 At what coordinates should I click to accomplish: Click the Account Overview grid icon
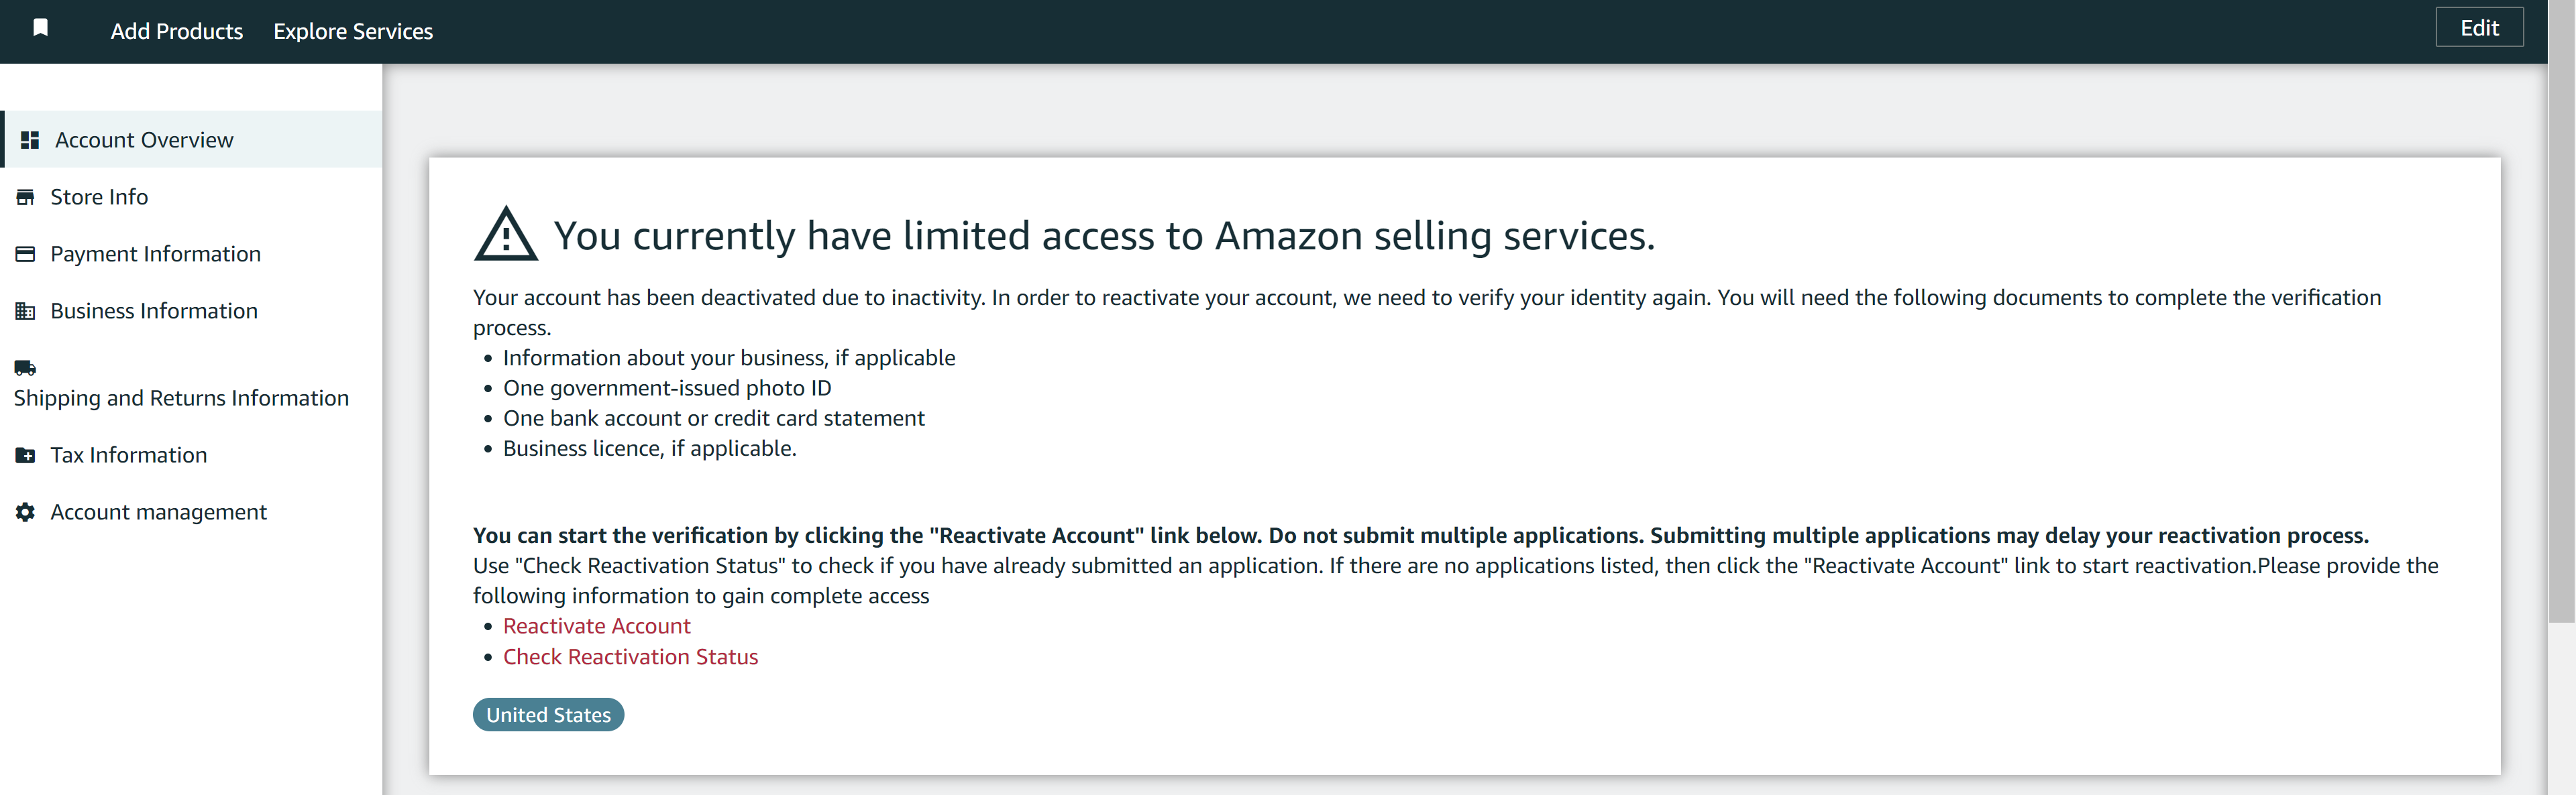click(30, 140)
